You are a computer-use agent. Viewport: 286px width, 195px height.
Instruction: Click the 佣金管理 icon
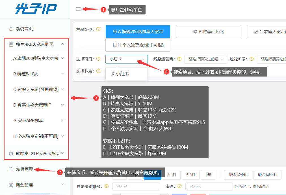click(11, 185)
